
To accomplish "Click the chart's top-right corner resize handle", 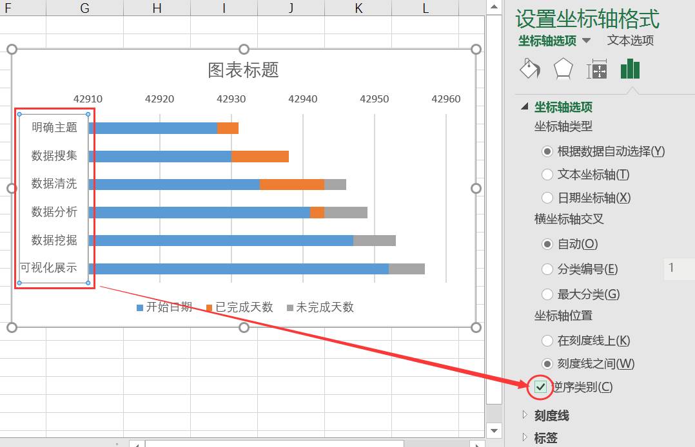I will pyautogui.click(x=476, y=49).
